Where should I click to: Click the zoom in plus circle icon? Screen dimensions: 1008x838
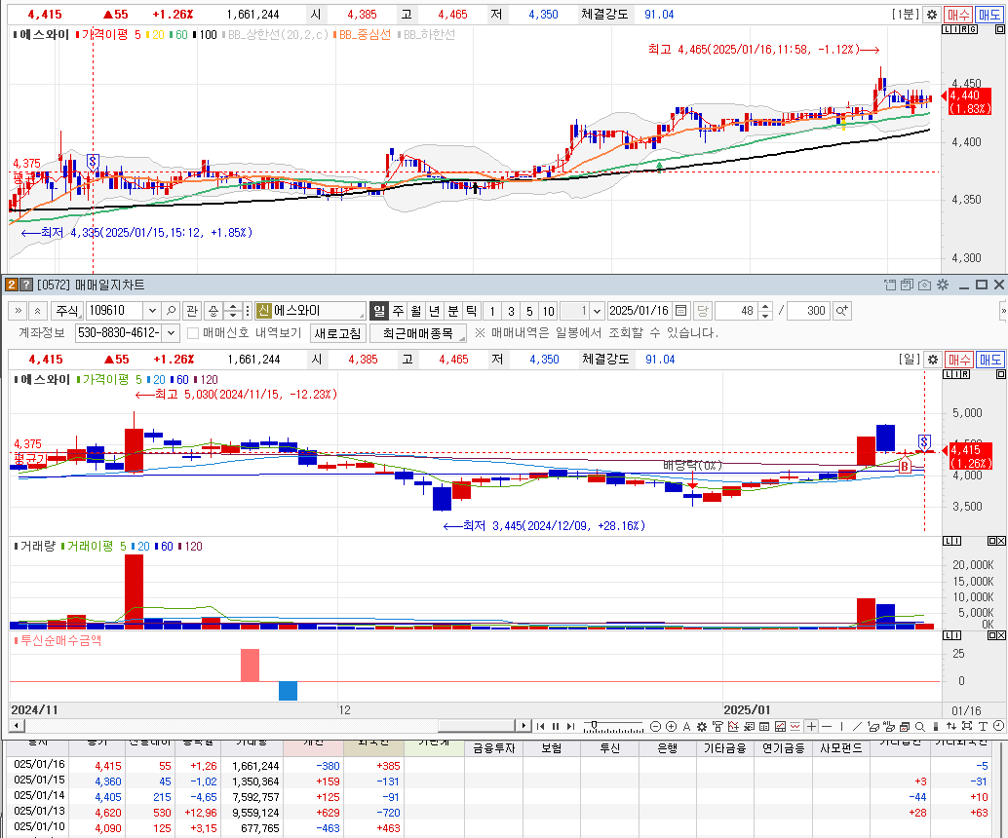671,726
